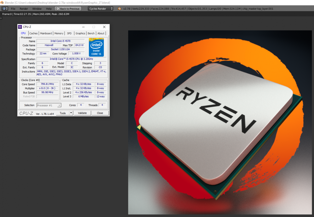Open the Bench tab in CPU-Z
Screen dimensions: 314x217
(91, 33)
